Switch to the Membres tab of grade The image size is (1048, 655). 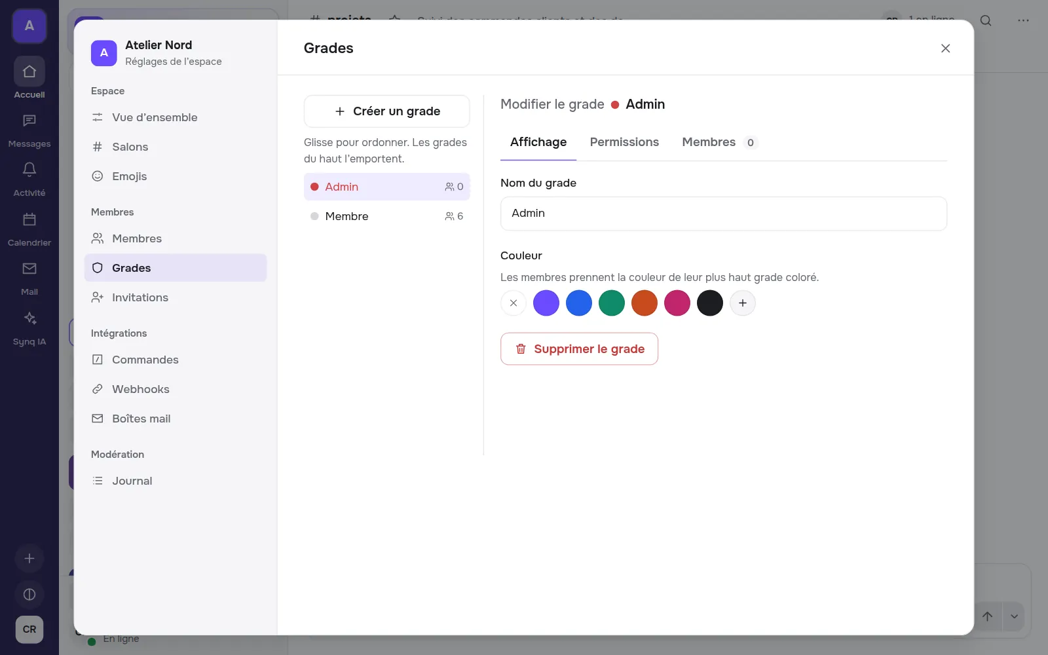point(720,142)
